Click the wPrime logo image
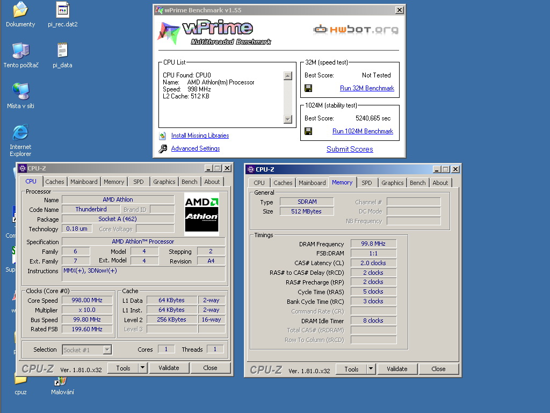Viewport: 550px width, 413px height. 214,33
